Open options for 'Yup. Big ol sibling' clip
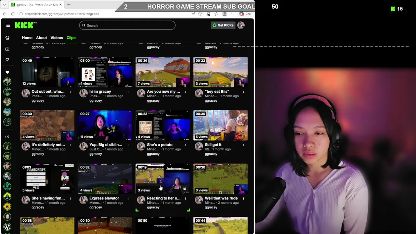This screenshot has width=416, height=234. 128,145
